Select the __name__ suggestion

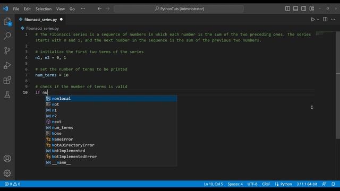pyautogui.click(x=111, y=162)
